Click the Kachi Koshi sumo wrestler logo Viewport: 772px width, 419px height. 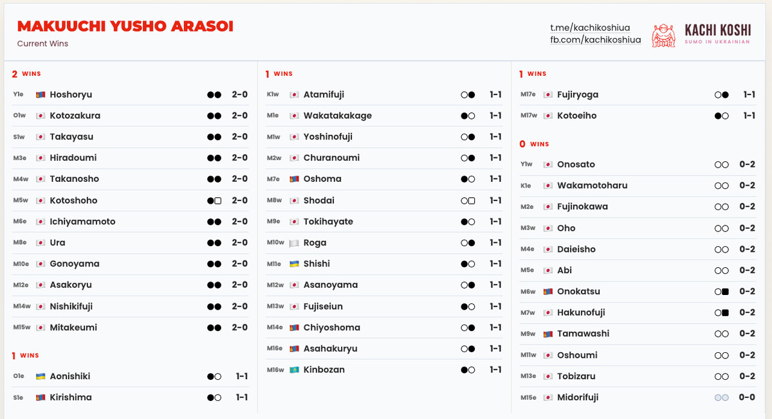click(x=663, y=35)
